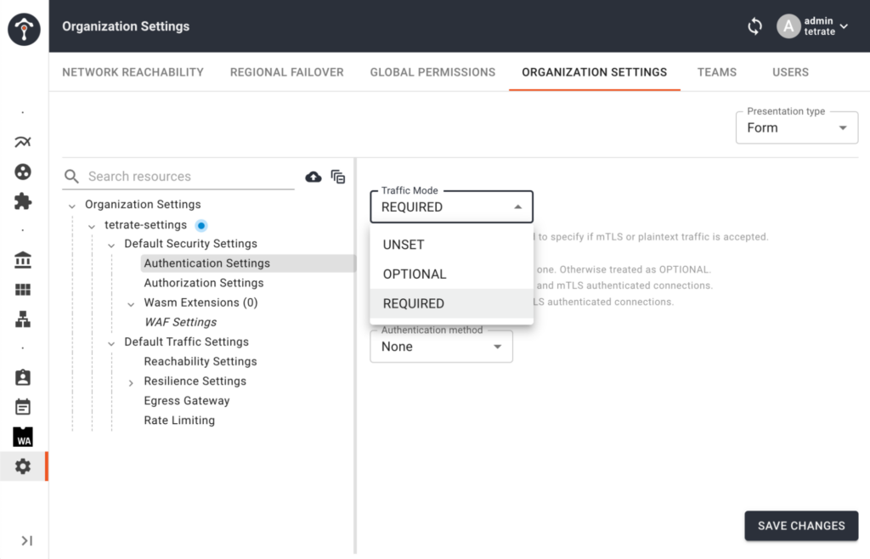This screenshot has height=559, width=870.
Task: Click the hierarchy network icon in sidebar
Action: (x=23, y=319)
